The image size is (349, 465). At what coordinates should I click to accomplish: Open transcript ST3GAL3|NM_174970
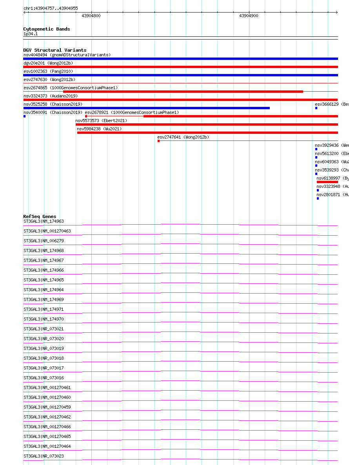pos(44,319)
